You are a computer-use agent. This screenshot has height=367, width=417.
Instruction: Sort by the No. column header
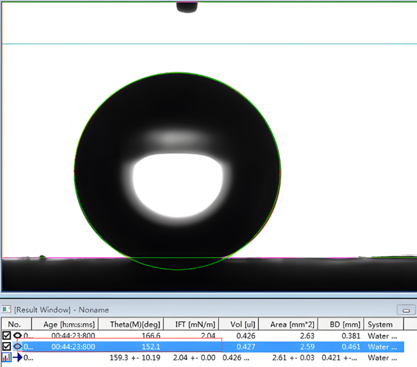coord(14,324)
